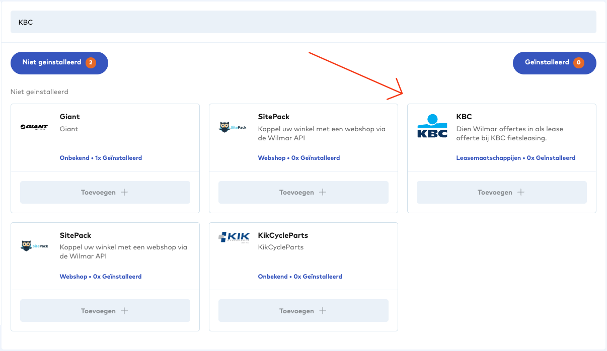Click the Giant bicycles logo

pyautogui.click(x=34, y=127)
